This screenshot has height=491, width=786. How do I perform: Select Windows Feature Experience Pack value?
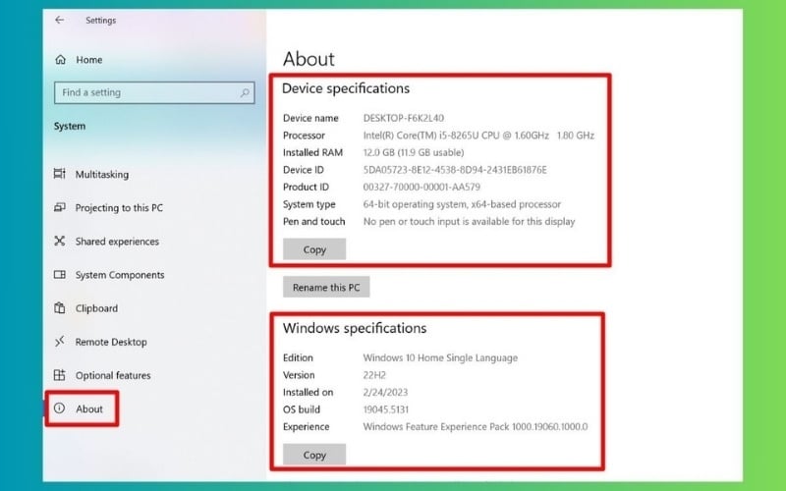point(476,427)
